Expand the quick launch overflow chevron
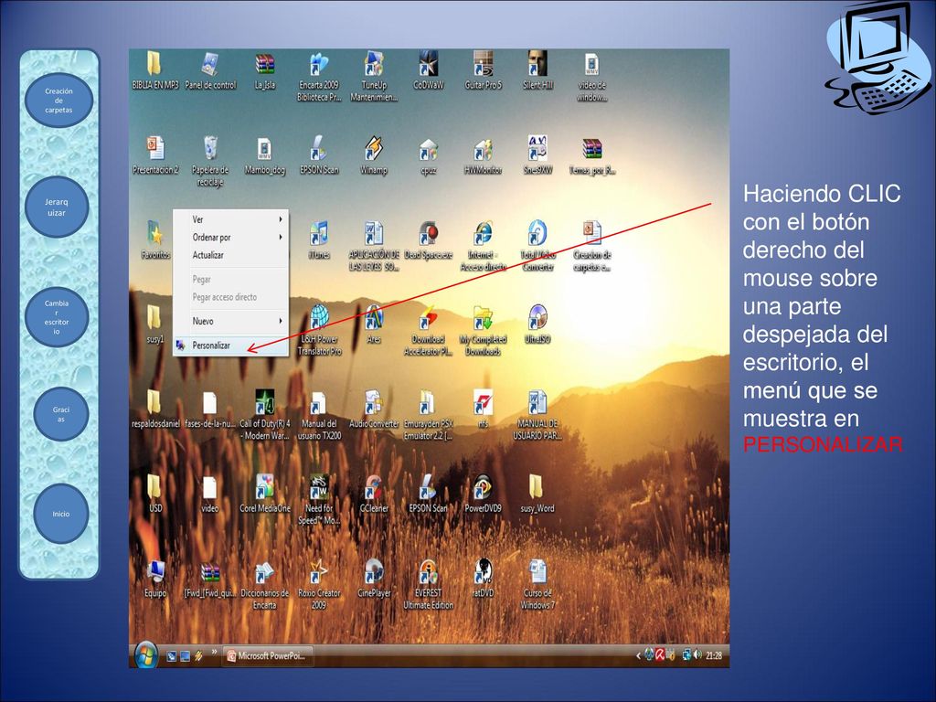The height and width of the screenshot is (702, 936). [214, 652]
